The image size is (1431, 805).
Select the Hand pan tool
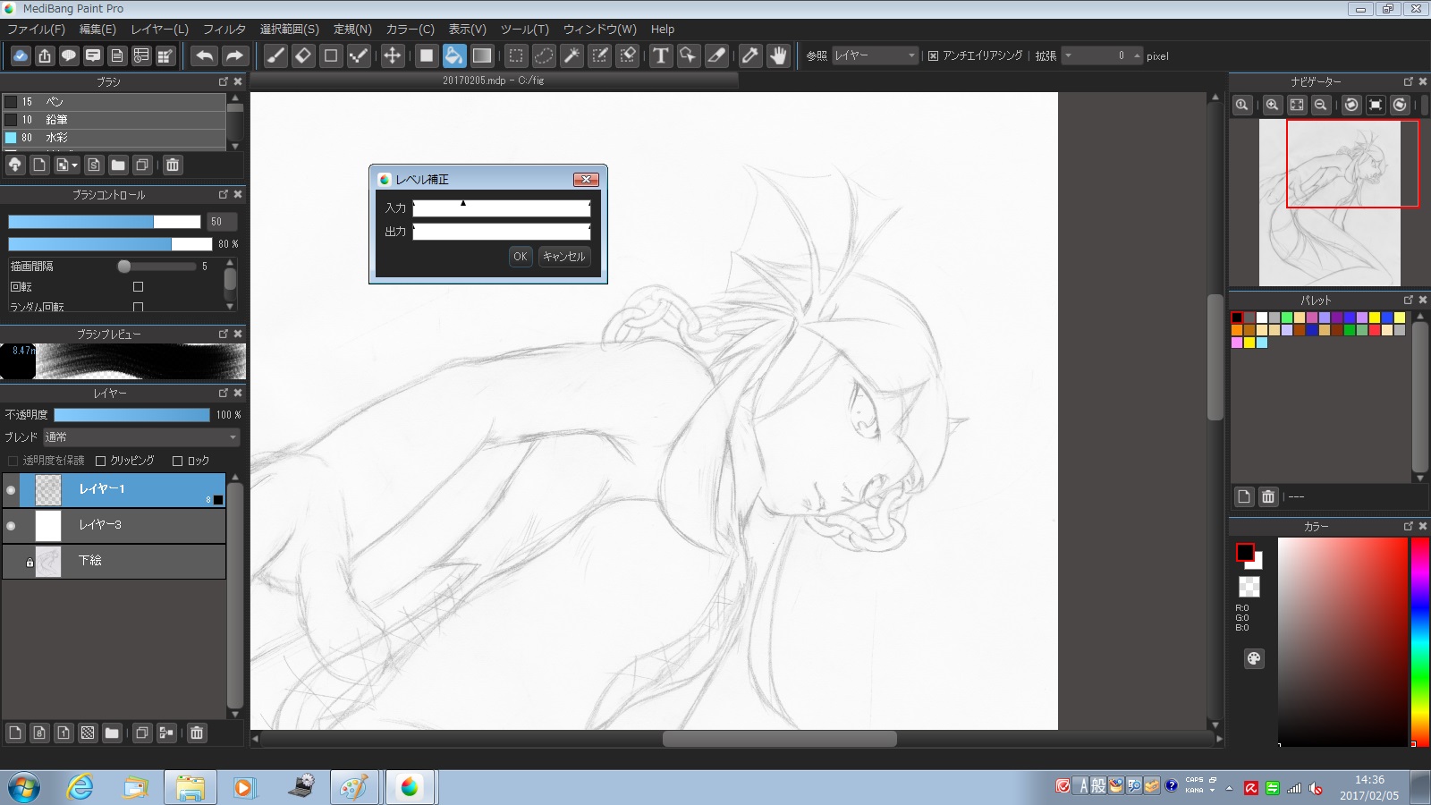778,55
